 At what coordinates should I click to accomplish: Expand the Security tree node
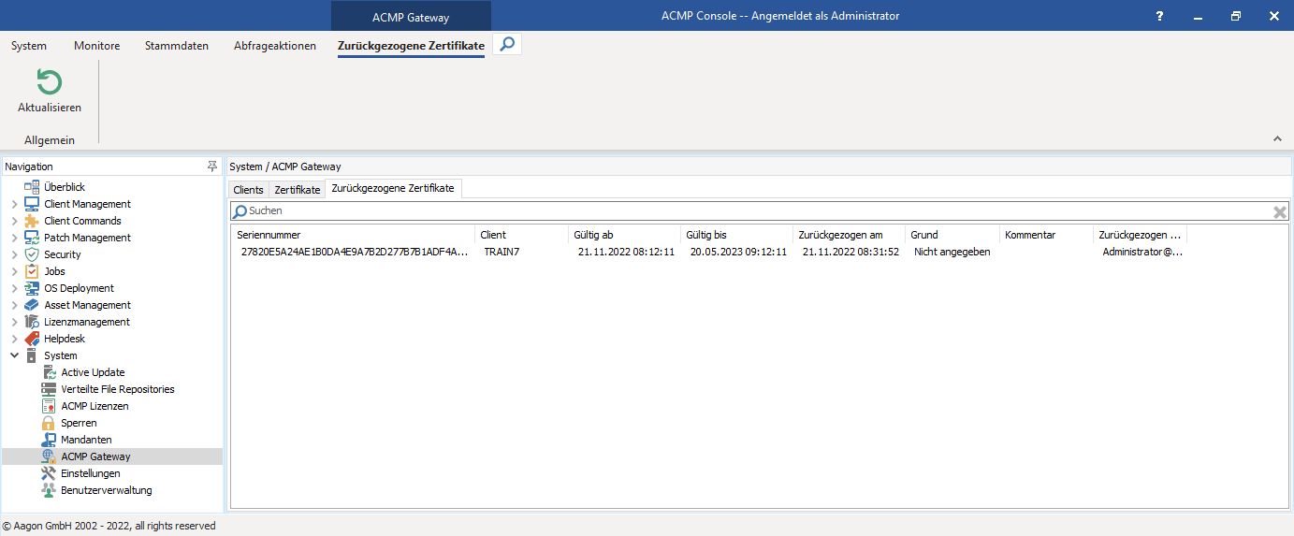click(14, 254)
